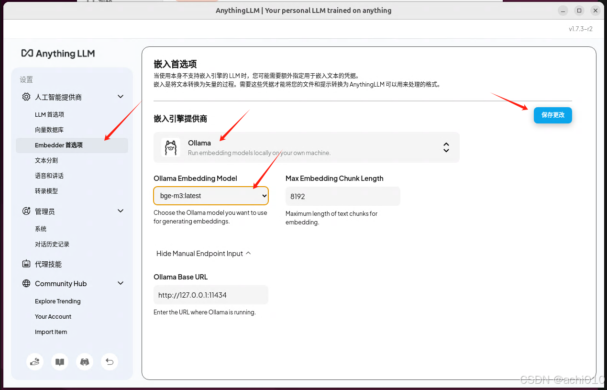The width and height of the screenshot is (607, 390).
Task: Click the v1.7.3-r2 version text
Action: click(x=580, y=29)
